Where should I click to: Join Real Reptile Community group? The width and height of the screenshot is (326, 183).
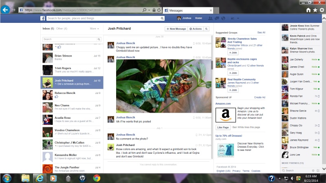[233, 90]
